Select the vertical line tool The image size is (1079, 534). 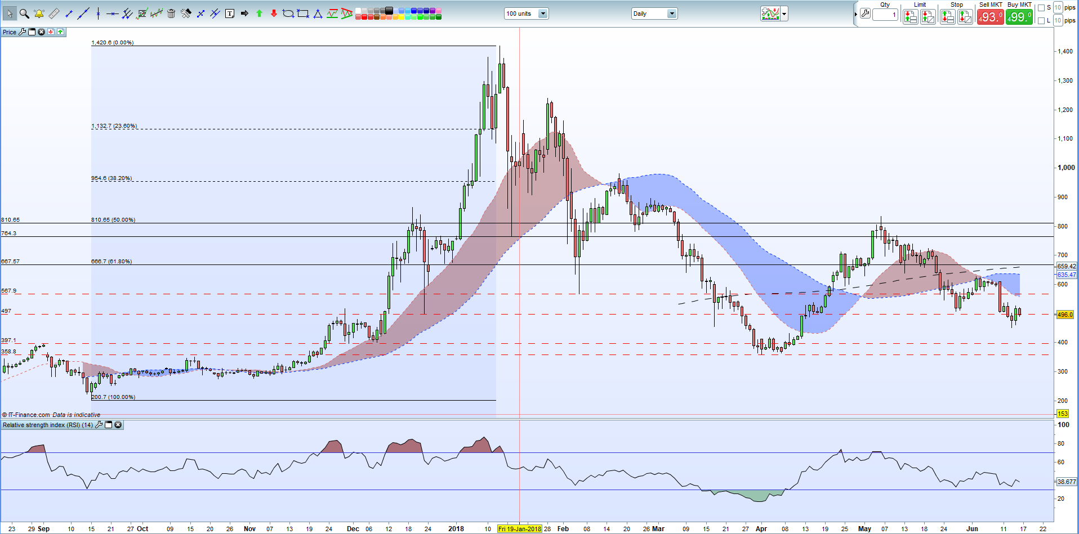click(98, 14)
